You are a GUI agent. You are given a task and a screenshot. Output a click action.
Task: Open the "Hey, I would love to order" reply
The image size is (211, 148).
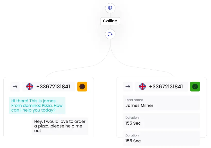[x=60, y=126]
